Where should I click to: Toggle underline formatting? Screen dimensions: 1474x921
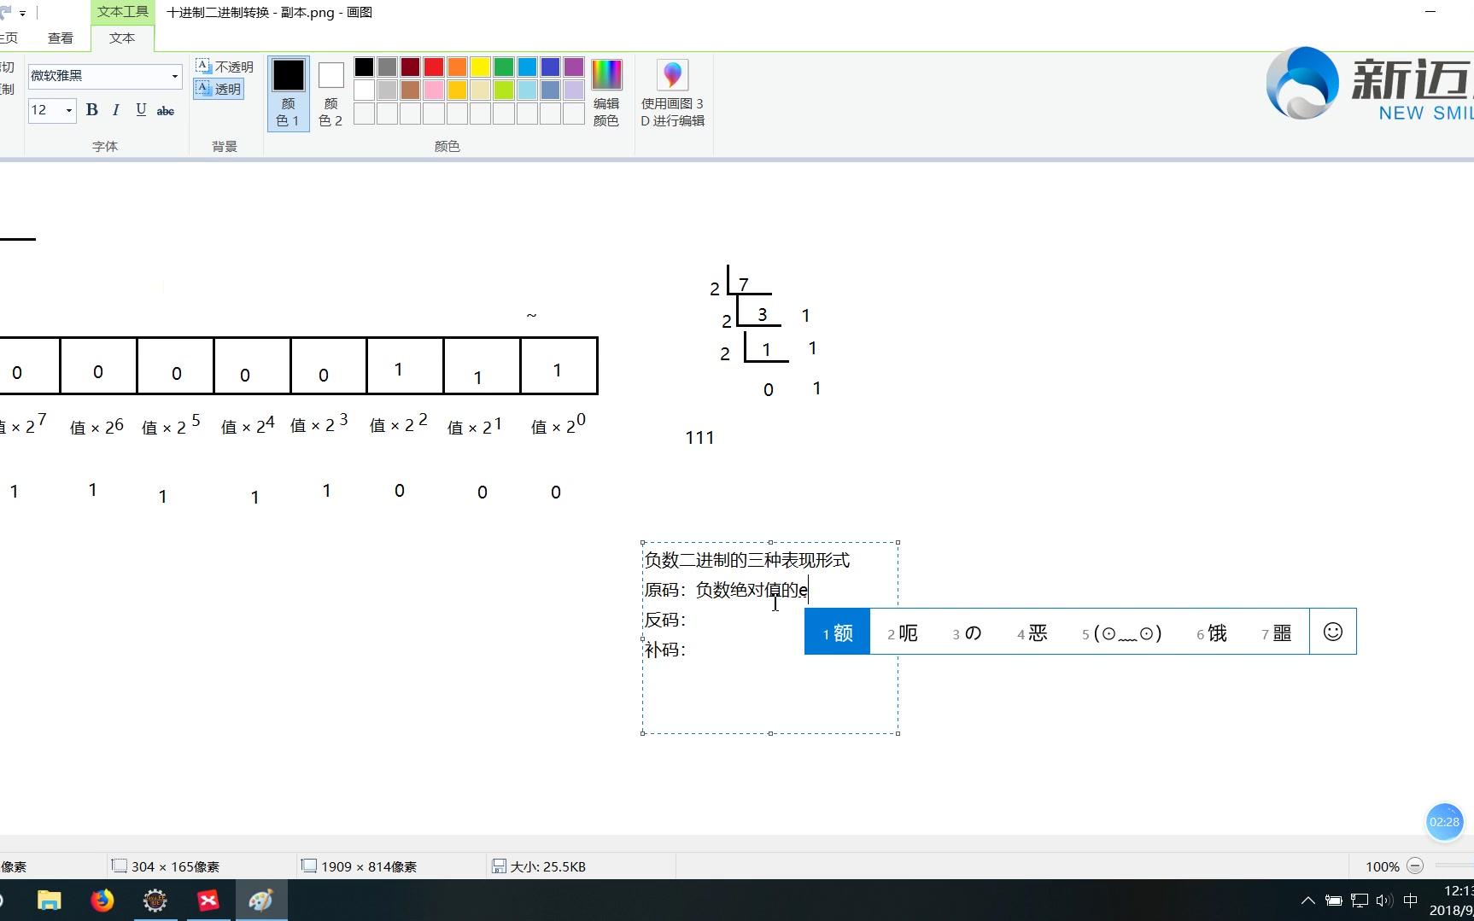(x=141, y=110)
